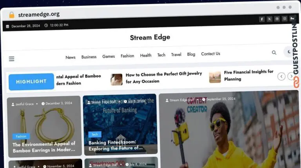The width and height of the screenshot is (301, 168).
Task: Open the Facebook social icon
Action: click(262, 19)
